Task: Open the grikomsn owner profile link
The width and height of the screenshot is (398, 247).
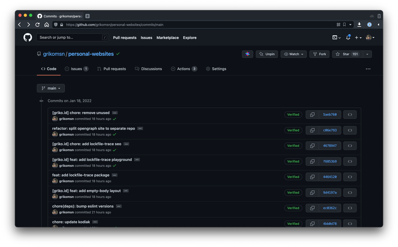Action: point(54,54)
